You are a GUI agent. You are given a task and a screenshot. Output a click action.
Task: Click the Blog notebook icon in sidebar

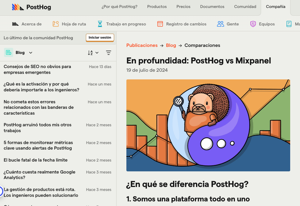[8, 52]
